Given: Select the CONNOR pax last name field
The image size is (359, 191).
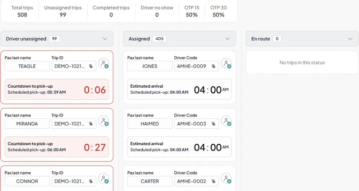Looking at the screenshot, I should 27,182.
